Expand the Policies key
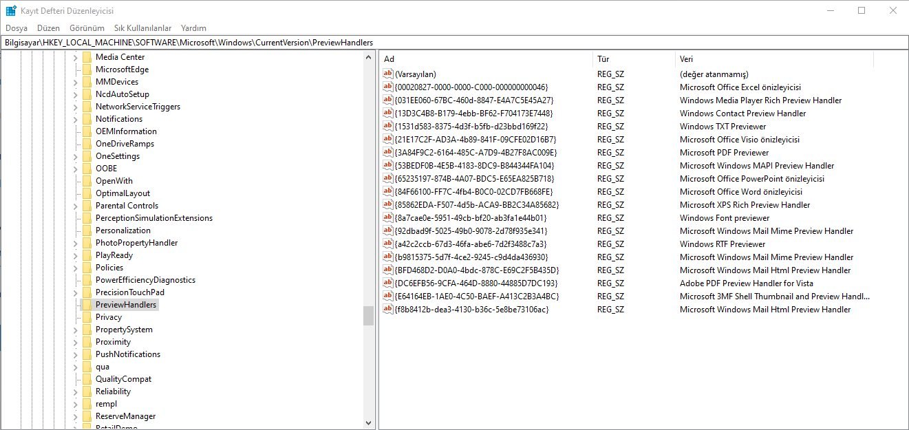This screenshot has width=909, height=430. (x=76, y=268)
